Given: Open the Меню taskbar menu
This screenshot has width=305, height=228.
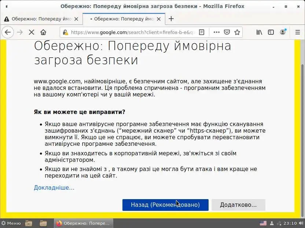Looking at the screenshot, I should coord(11,223).
